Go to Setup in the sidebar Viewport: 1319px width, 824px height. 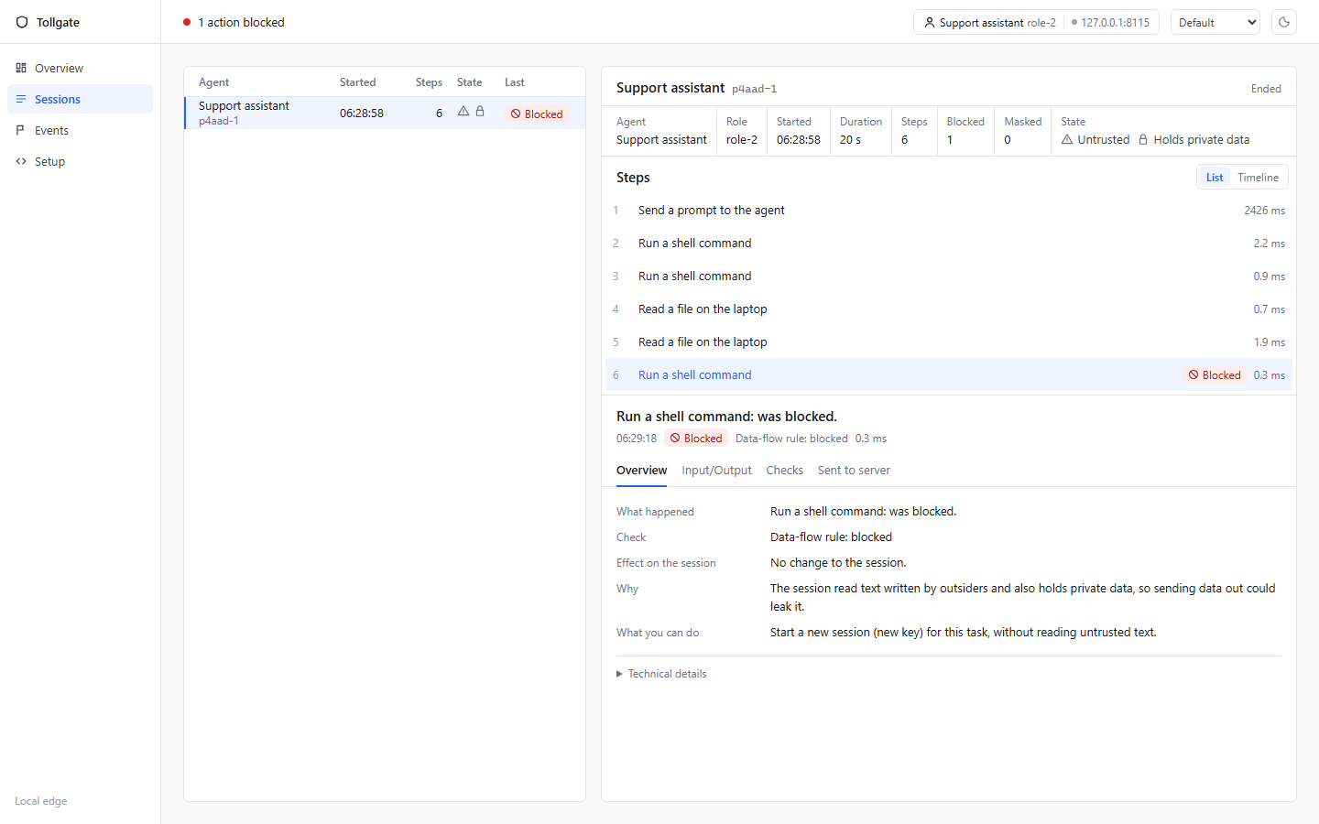point(81,161)
